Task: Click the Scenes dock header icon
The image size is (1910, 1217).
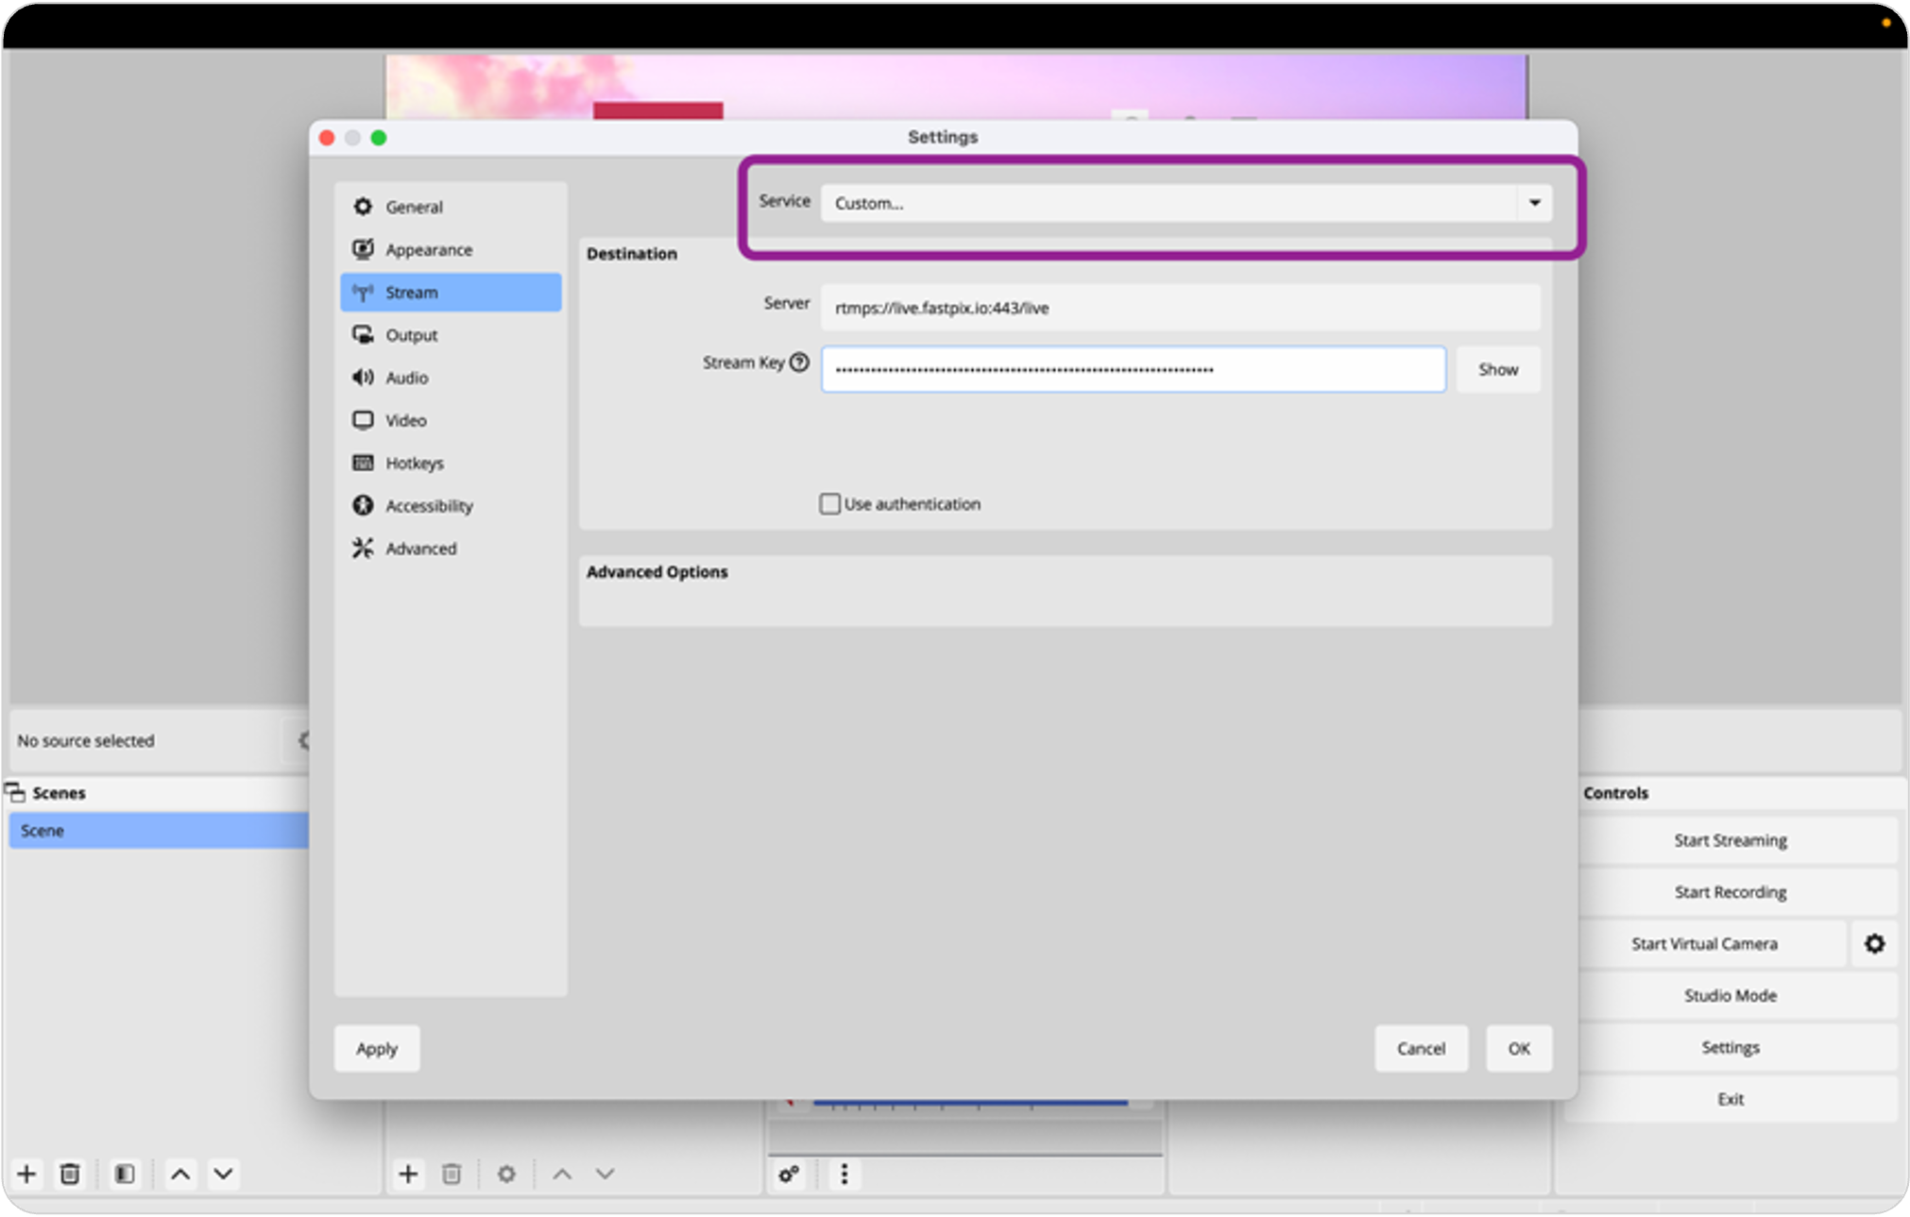Action: click(x=15, y=792)
